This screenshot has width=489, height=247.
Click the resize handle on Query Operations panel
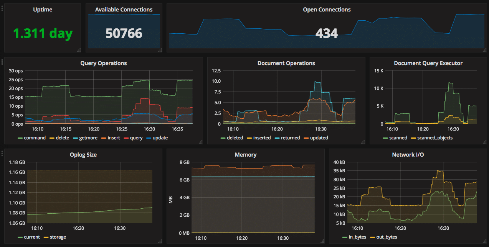coord(200,142)
